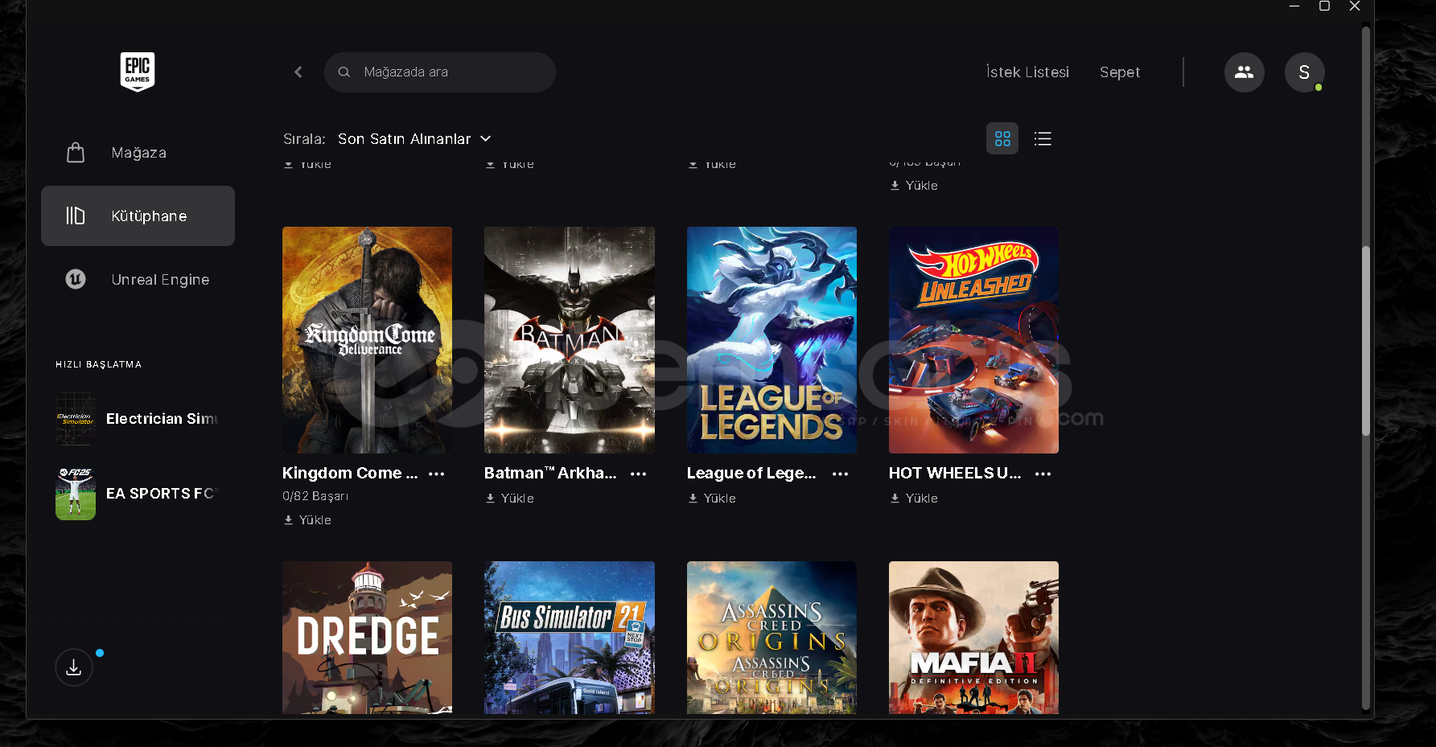Image resolution: width=1436 pixels, height=747 pixels.
Task: Click League of Lege... title text
Action: pyautogui.click(x=751, y=474)
